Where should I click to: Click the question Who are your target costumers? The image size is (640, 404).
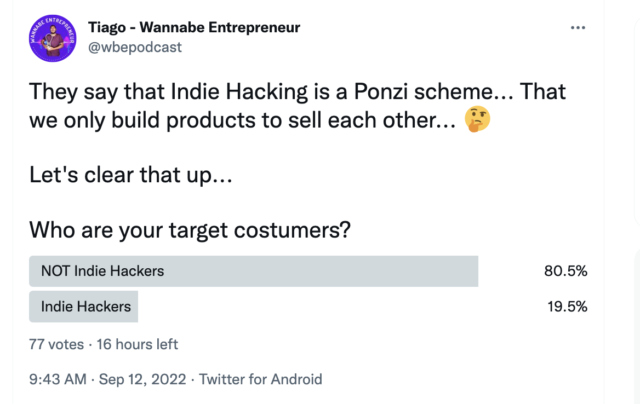pos(190,230)
